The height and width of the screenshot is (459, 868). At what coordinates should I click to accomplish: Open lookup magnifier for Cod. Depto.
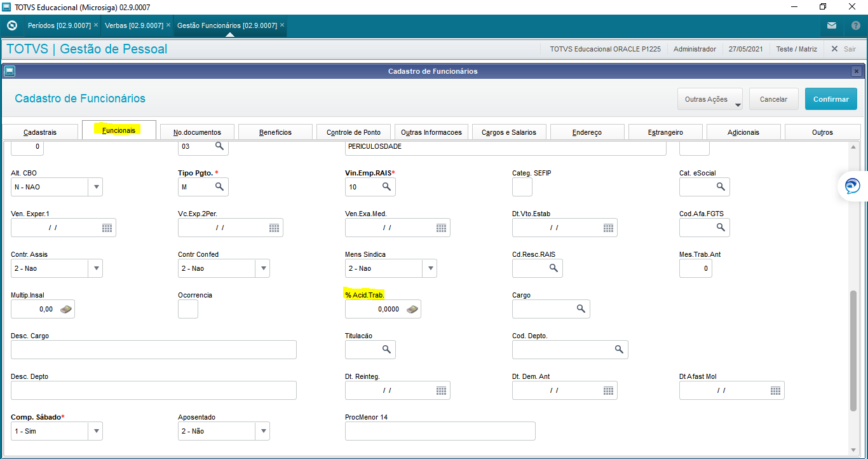tap(619, 349)
